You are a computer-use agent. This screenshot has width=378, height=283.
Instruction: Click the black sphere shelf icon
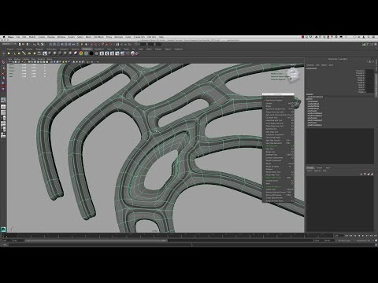[x=91, y=53]
